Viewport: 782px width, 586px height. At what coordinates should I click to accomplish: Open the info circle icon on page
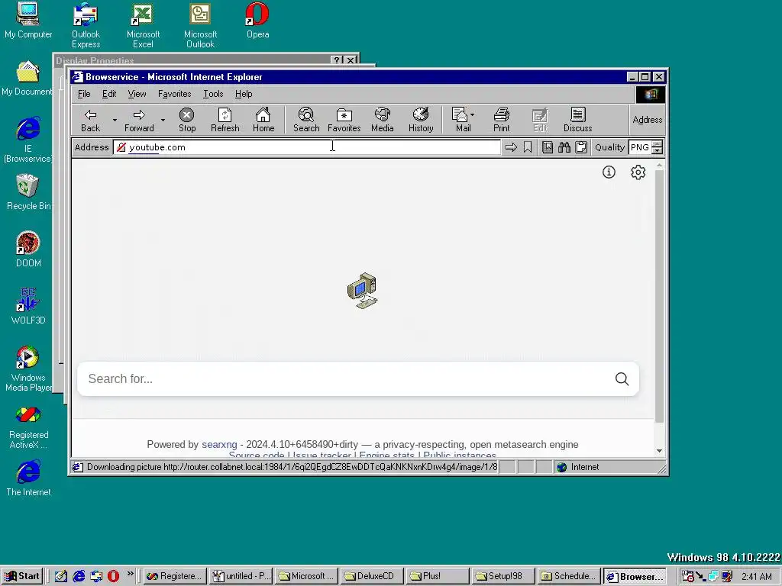[609, 172]
